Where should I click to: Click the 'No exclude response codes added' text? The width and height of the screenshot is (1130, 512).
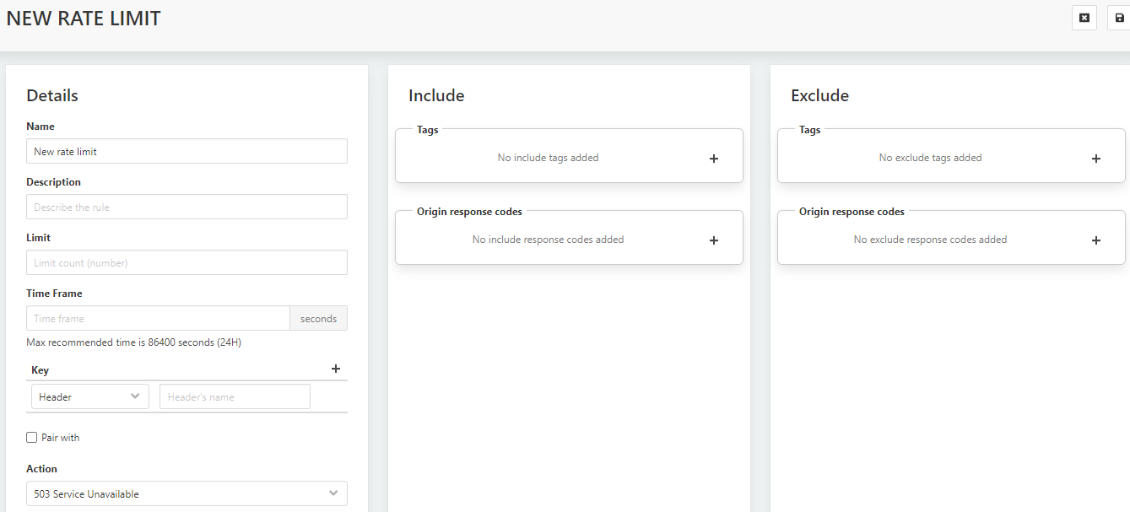pyautogui.click(x=930, y=240)
